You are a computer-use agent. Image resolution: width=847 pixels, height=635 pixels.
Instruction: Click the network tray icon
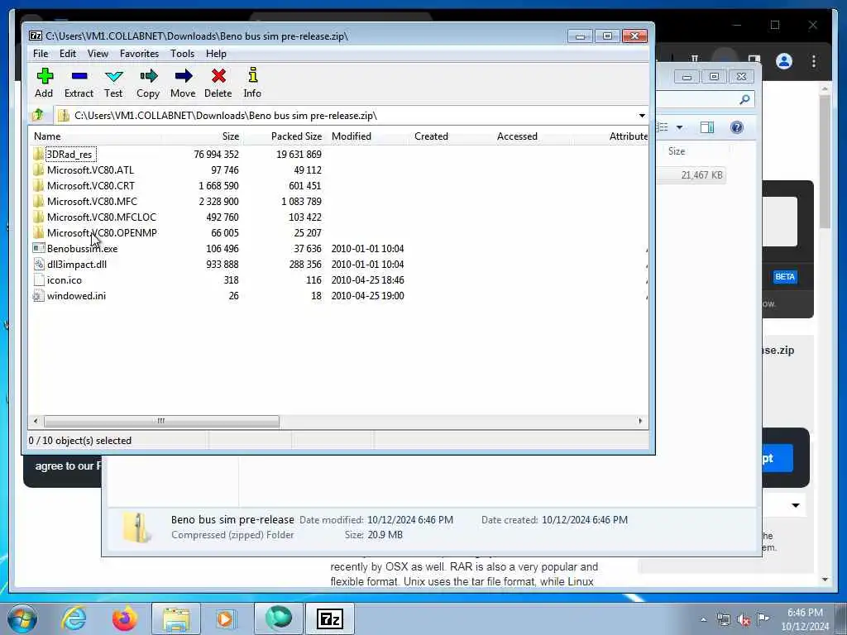point(724,620)
